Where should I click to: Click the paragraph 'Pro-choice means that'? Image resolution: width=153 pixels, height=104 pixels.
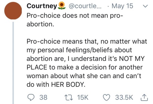87,63
